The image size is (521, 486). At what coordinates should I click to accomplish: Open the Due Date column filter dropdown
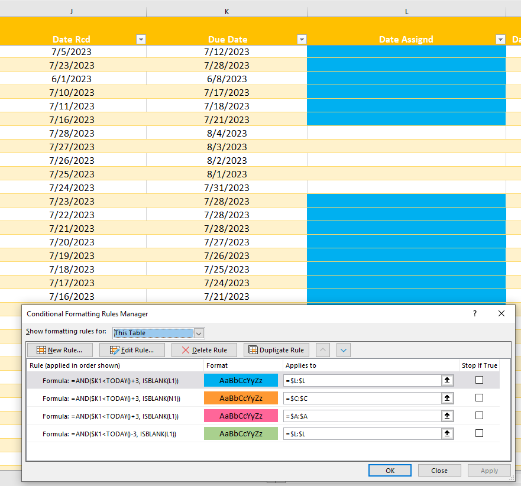[x=302, y=39]
